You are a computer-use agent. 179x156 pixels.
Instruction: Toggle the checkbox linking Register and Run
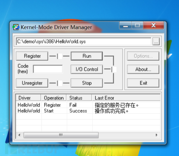point(60,56)
